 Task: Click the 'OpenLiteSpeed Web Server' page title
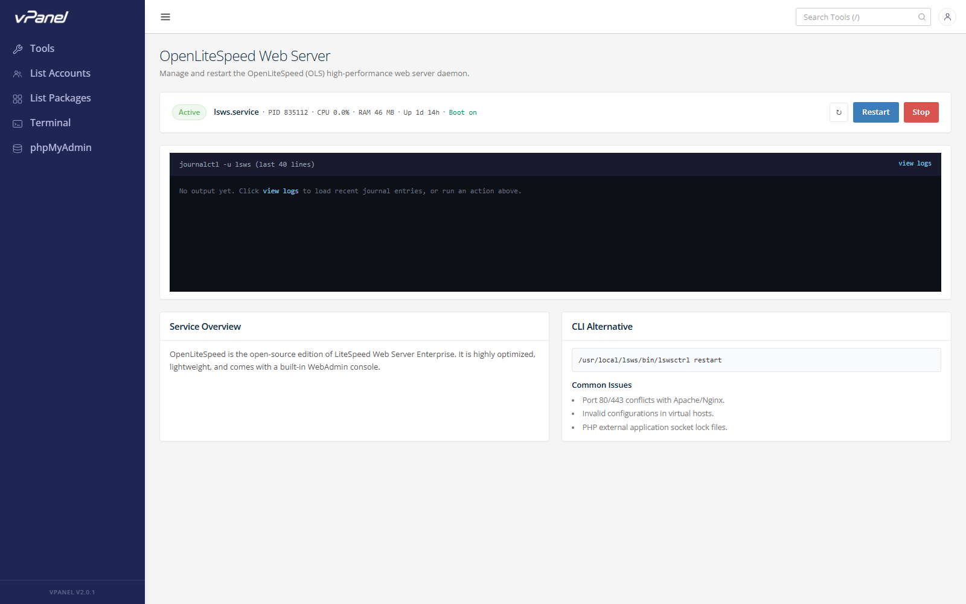click(245, 56)
